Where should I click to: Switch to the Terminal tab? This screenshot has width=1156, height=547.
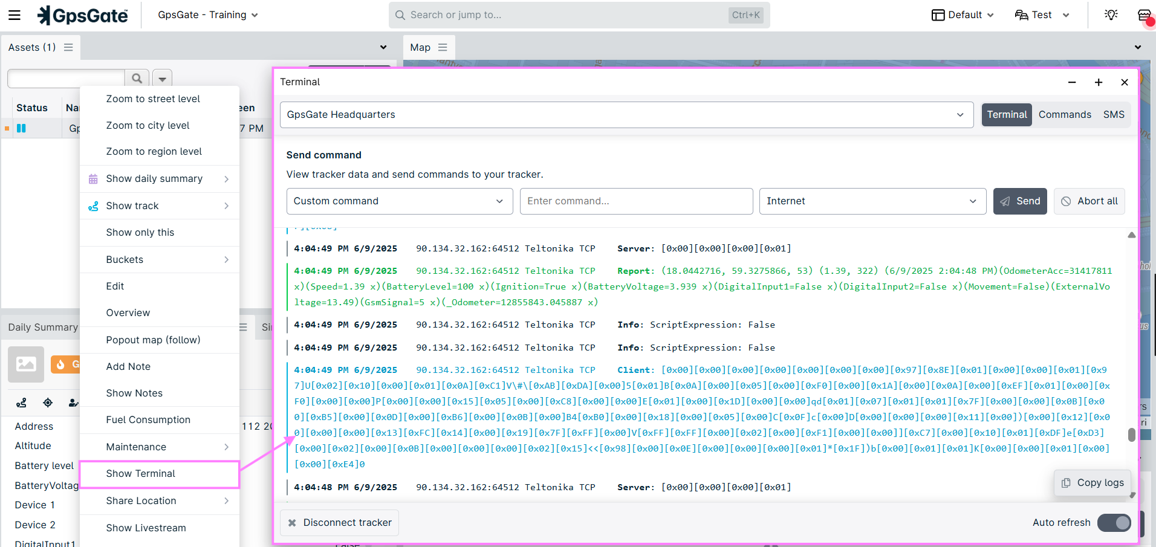pos(1007,114)
